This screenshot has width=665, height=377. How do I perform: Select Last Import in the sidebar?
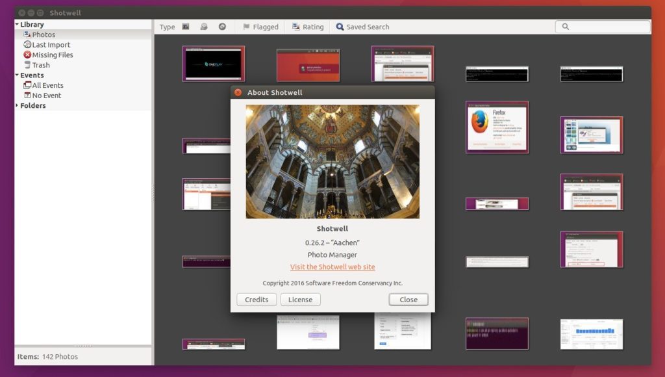51,45
